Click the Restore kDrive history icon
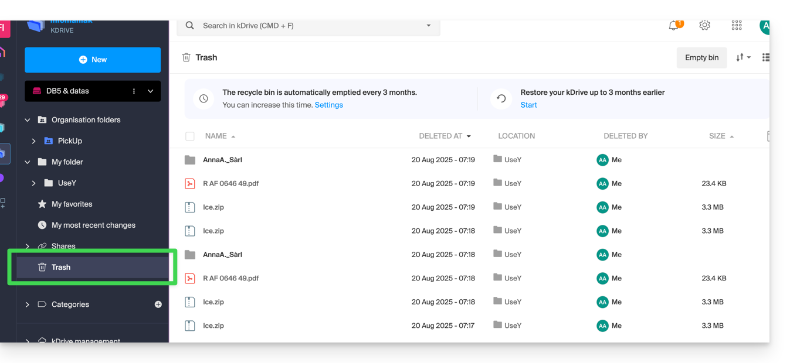Viewport: 790px width, 363px height. pos(501,98)
